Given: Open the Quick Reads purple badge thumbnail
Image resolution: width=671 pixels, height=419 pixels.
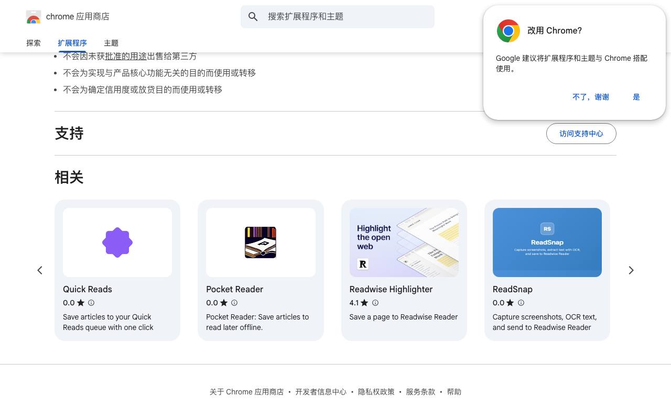Looking at the screenshot, I should 117,242.
